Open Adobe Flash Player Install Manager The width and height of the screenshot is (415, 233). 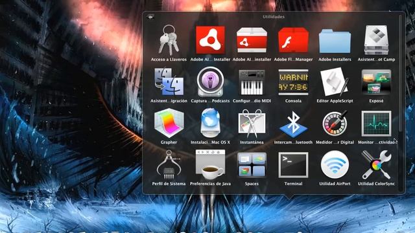[293, 40]
